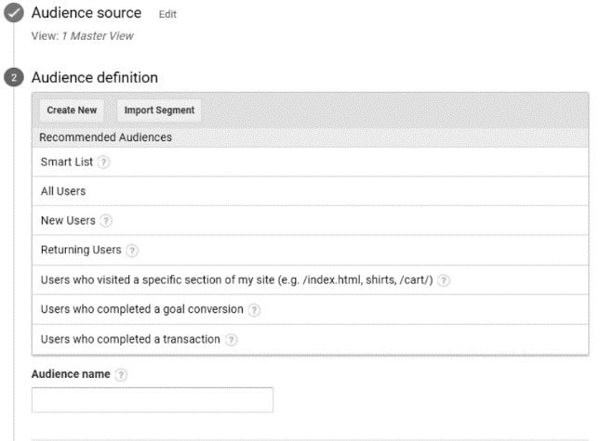
Task: Click the Audience name help icon
Action: point(121,375)
